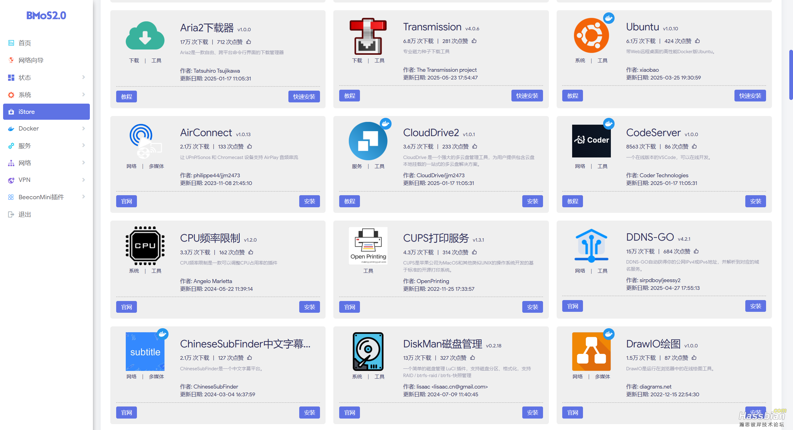Image resolution: width=793 pixels, height=430 pixels.
Task: Click the subtitle ChineseSubFinder icon
Action: click(145, 351)
